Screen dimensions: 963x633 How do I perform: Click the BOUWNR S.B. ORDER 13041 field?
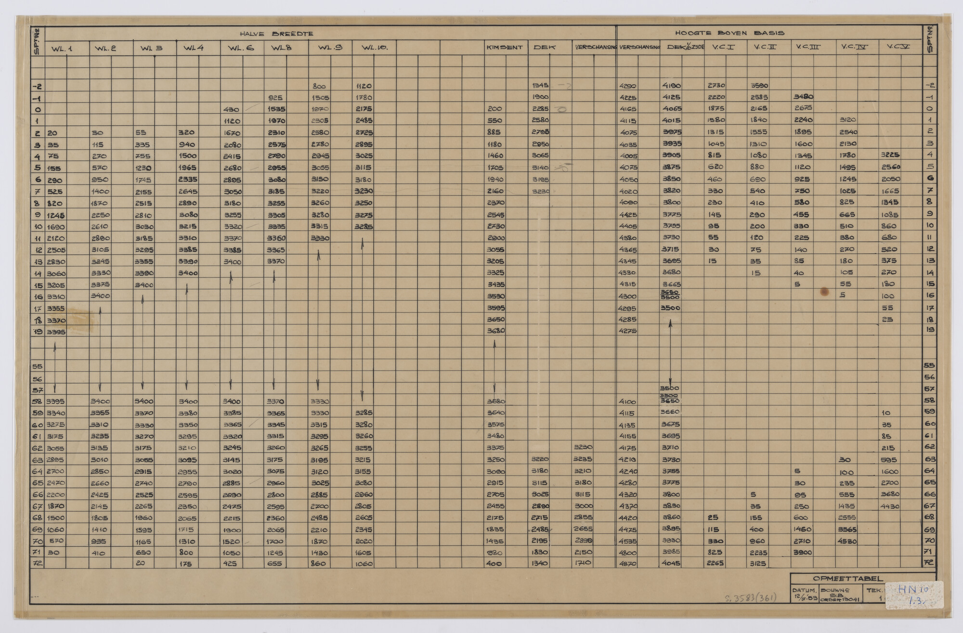coord(842,594)
